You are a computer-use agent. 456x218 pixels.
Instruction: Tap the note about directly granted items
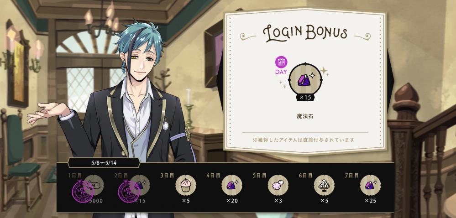click(304, 140)
